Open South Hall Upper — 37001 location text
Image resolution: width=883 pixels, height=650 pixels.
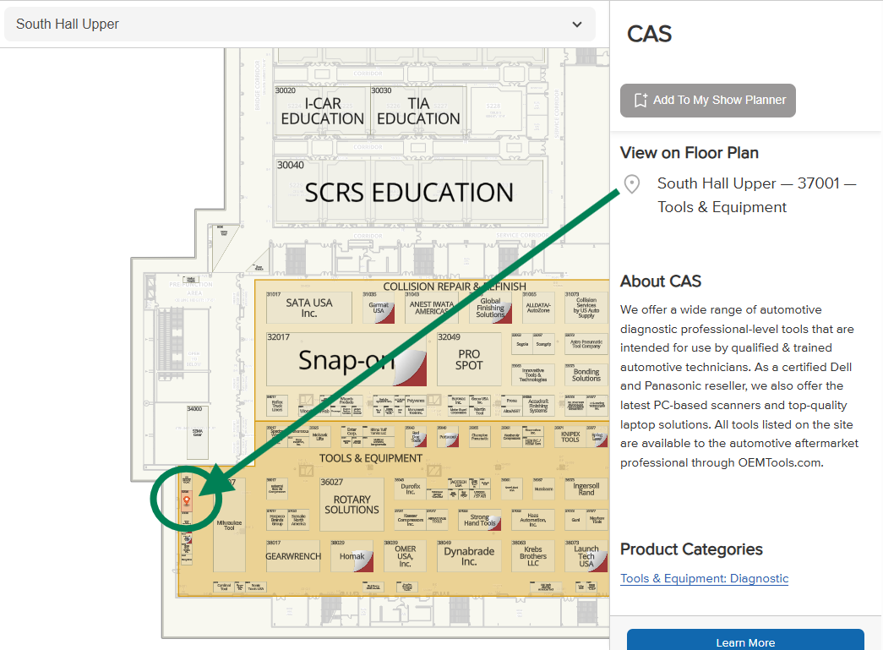[756, 195]
